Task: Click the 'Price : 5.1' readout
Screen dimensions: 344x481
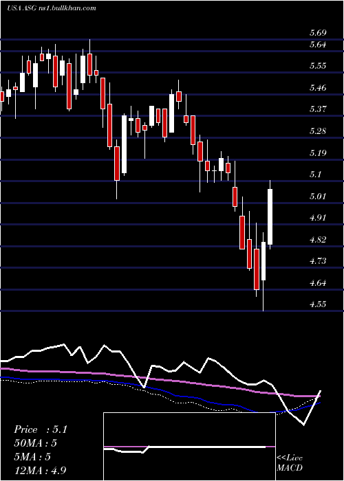Action: point(40,429)
